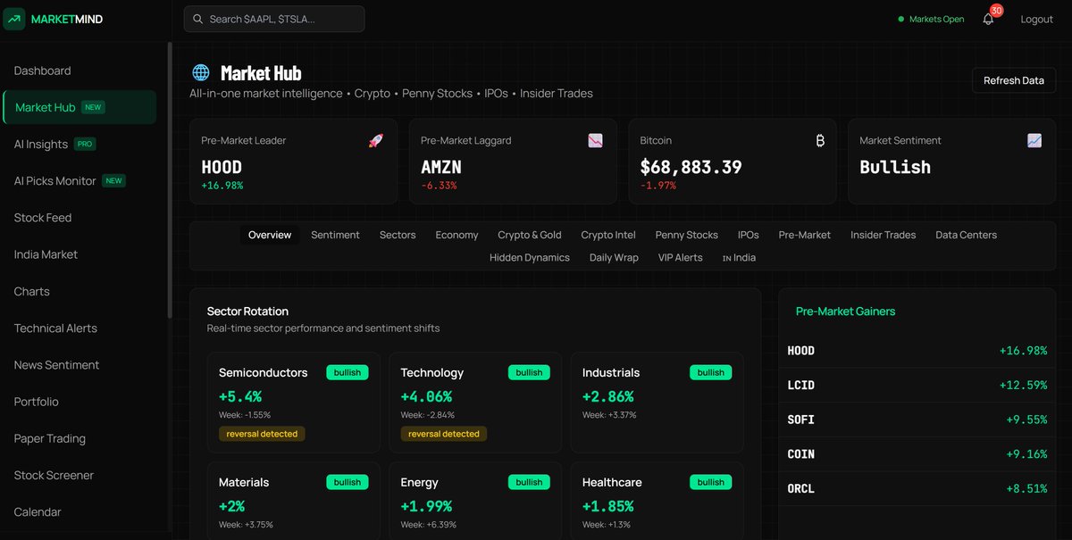Select Market Hub in the sidebar
The width and height of the screenshot is (1072, 540).
tap(80, 107)
